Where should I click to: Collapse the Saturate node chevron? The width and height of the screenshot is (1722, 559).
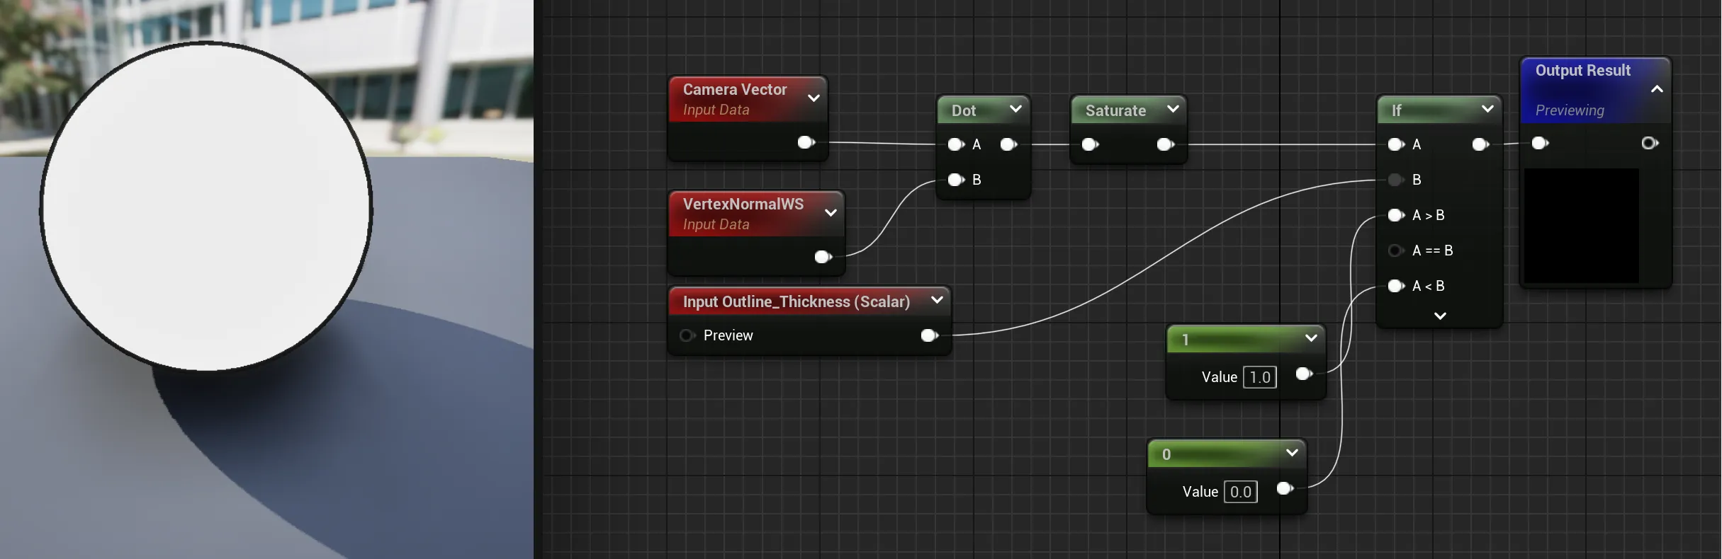(x=1173, y=108)
